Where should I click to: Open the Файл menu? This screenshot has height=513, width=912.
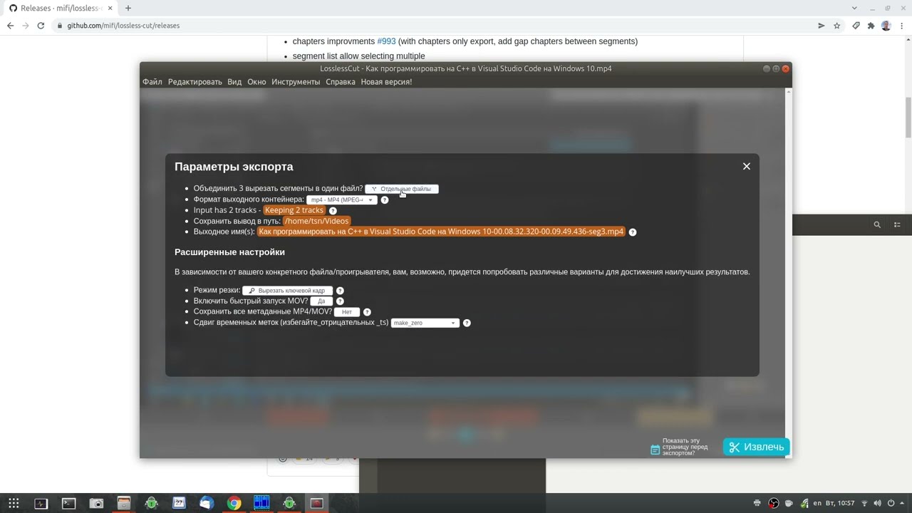coord(152,82)
